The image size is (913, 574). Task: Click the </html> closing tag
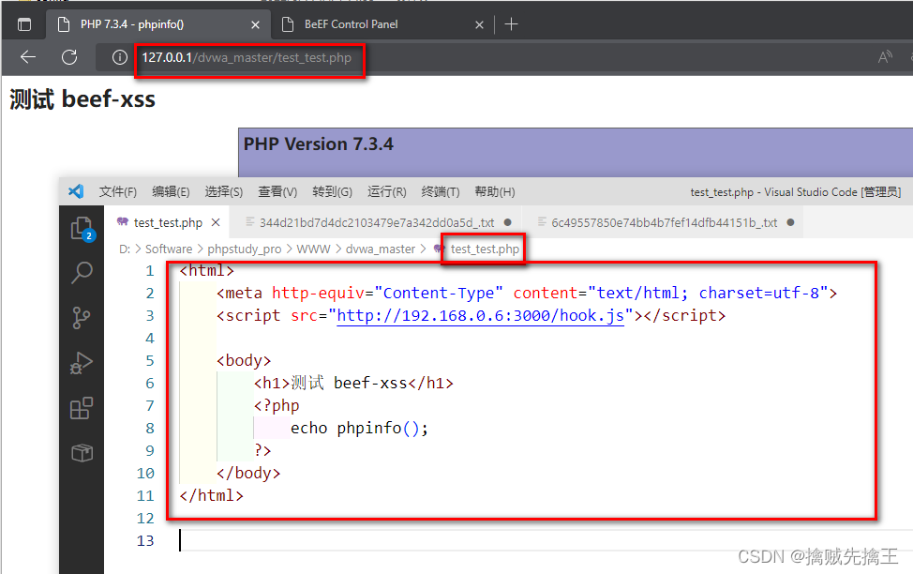click(x=211, y=496)
